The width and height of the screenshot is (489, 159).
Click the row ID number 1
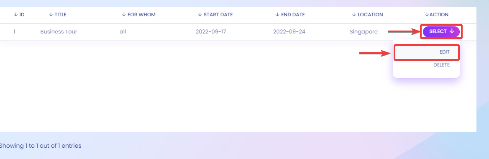14,31
